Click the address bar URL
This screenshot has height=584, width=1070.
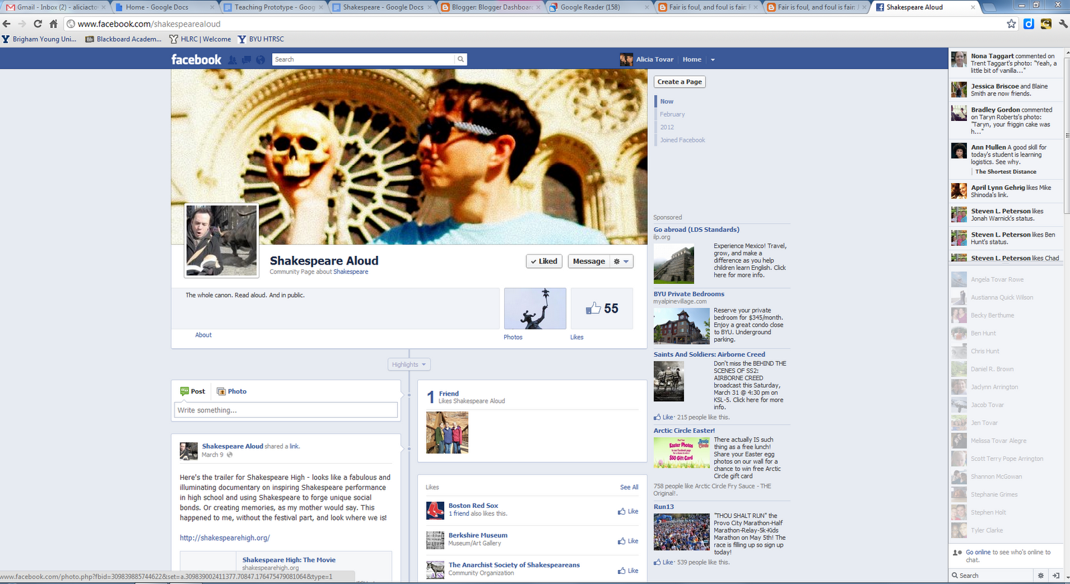coord(149,24)
